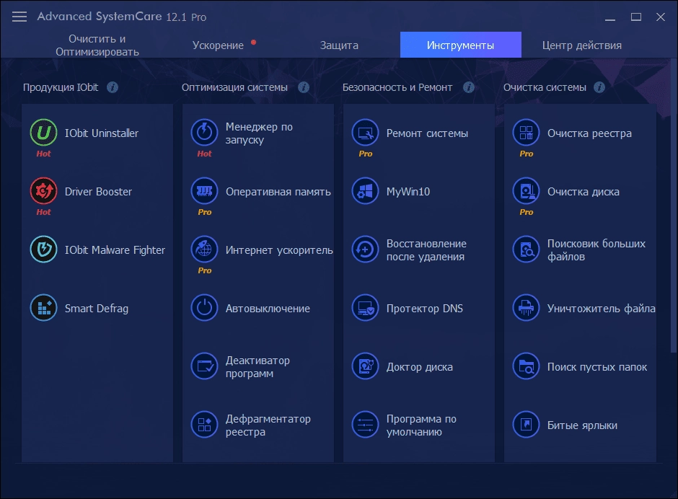Open the hamburger main menu
Viewport: 678px width, 499px height.
(19, 17)
